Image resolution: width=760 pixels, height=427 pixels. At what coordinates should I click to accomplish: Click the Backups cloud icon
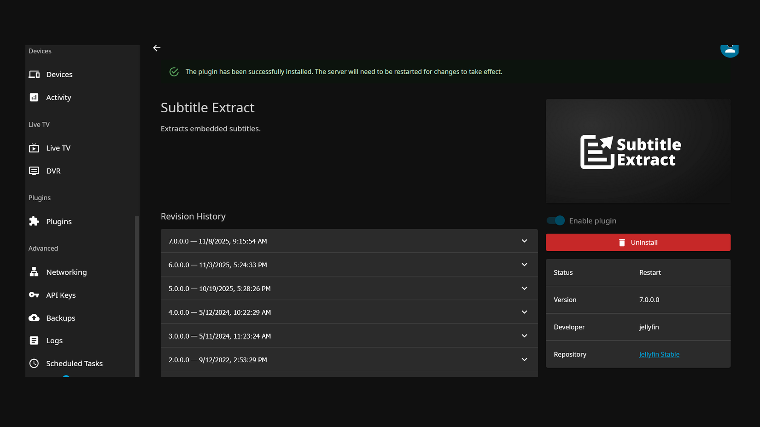coord(34,318)
